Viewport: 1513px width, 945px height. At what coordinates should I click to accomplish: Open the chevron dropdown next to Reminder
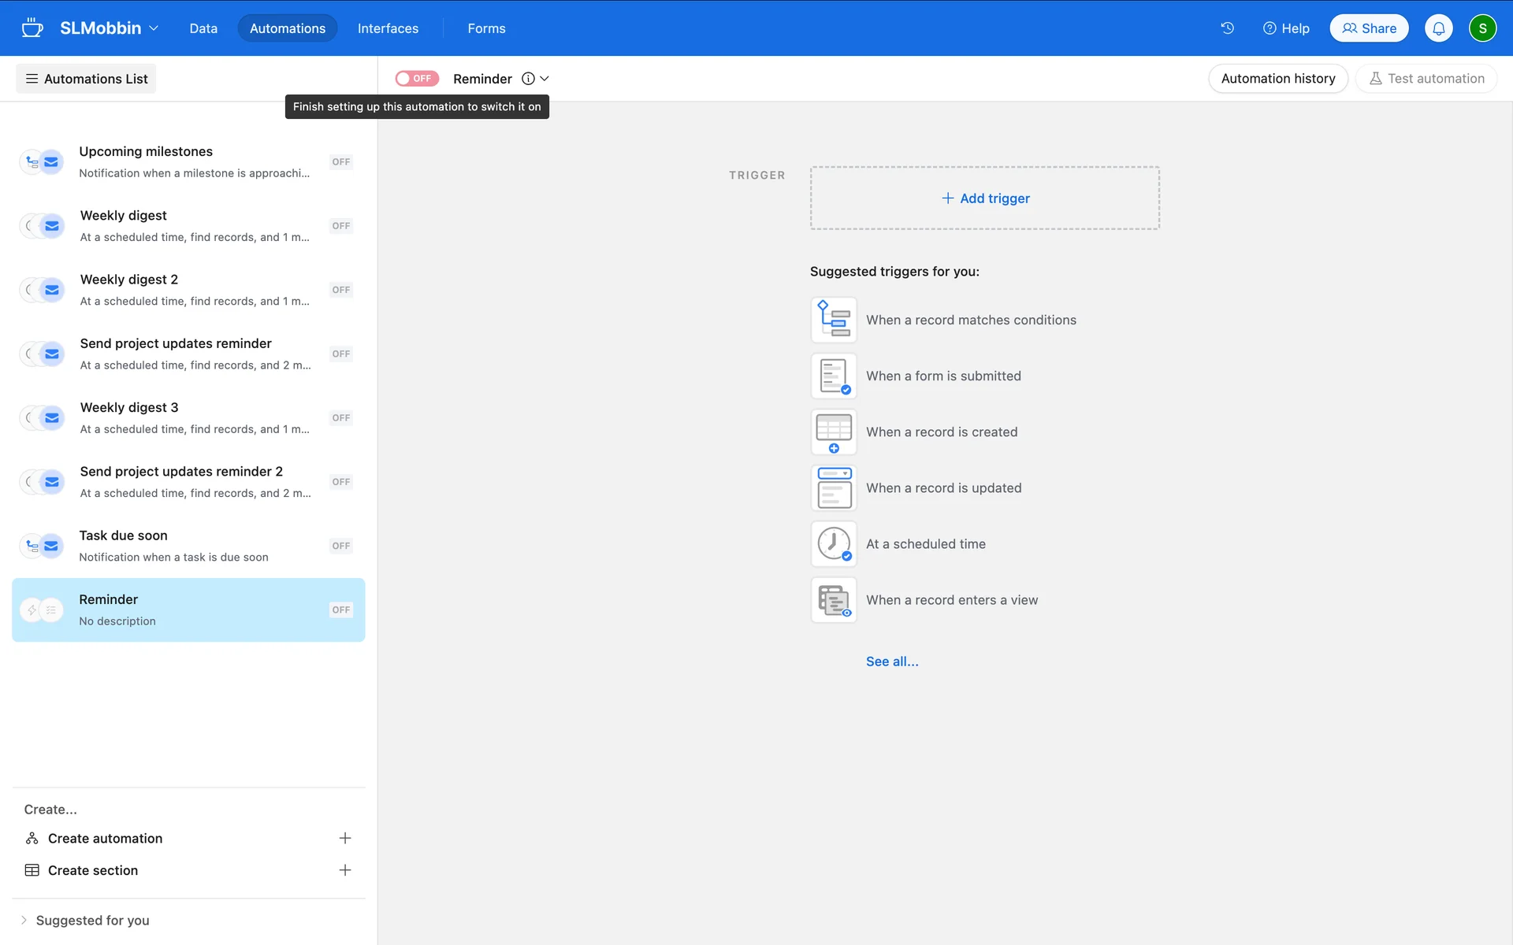tap(545, 79)
